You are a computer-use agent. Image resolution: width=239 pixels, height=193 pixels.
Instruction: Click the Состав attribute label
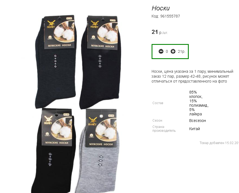pyautogui.click(x=158, y=103)
